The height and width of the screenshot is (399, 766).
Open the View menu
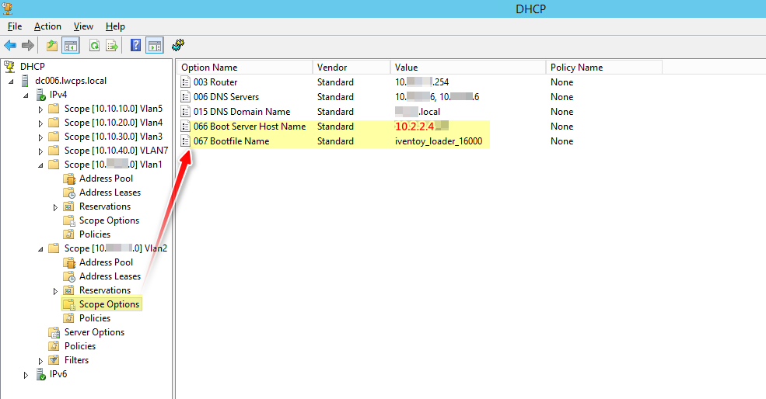coord(83,26)
